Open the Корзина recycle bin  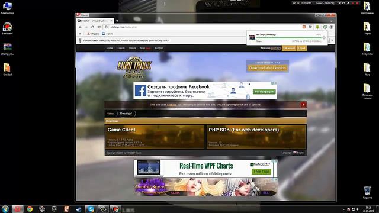(367, 192)
